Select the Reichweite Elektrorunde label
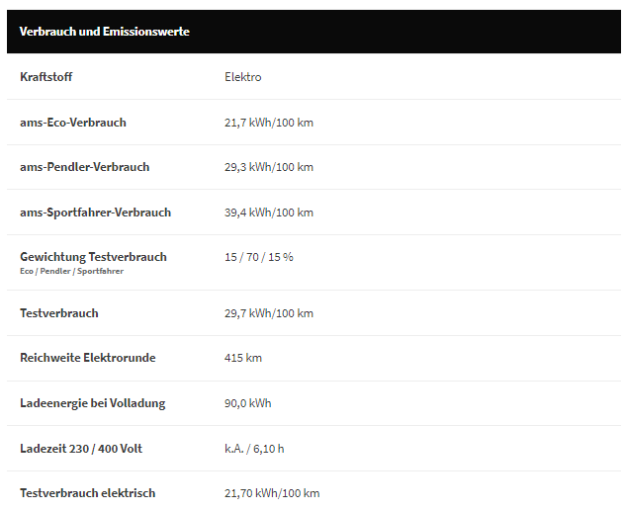Image resolution: width=625 pixels, height=511 pixels. coord(87,358)
